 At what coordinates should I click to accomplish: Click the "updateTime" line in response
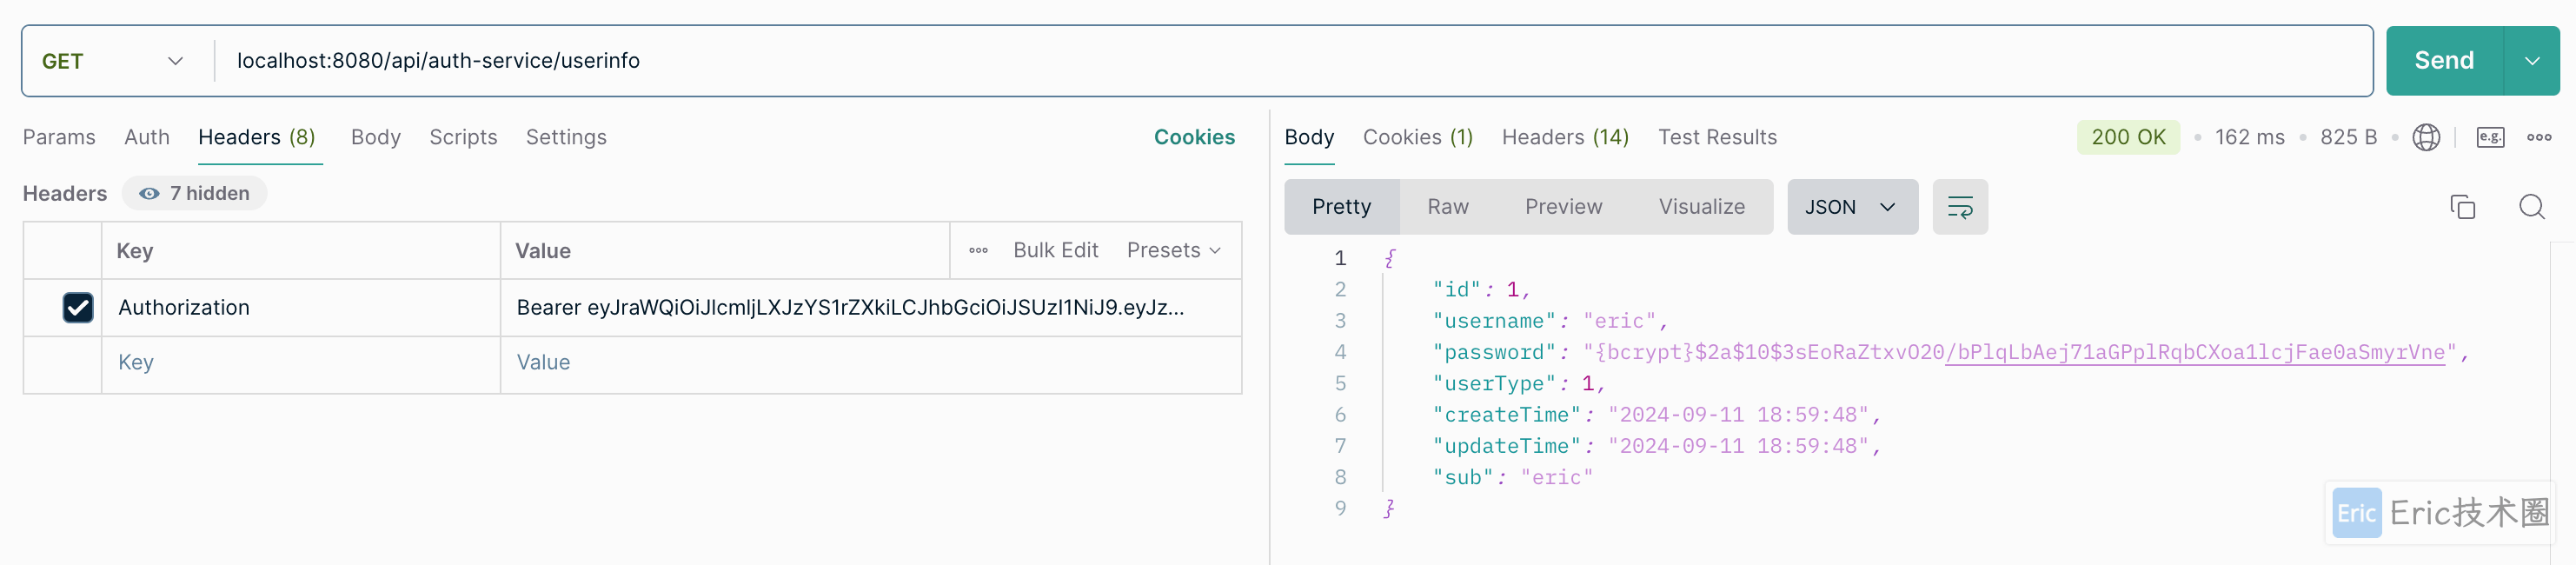point(1656,447)
